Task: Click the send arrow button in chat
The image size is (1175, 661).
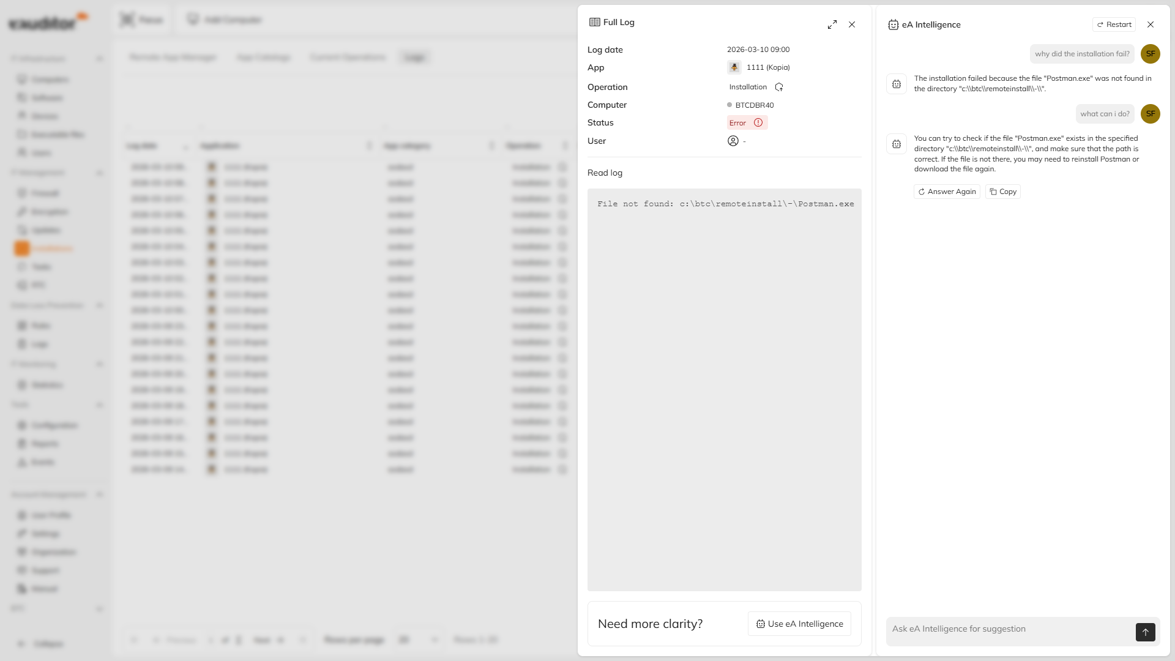Action: click(x=1145, y=632)
